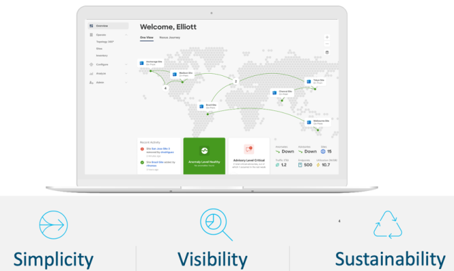Image resolution: width=454 pixels, height=271 pixels.
Task: Click the Anomaly Level Healthy pulse icon
Action: tap(204, 151)
